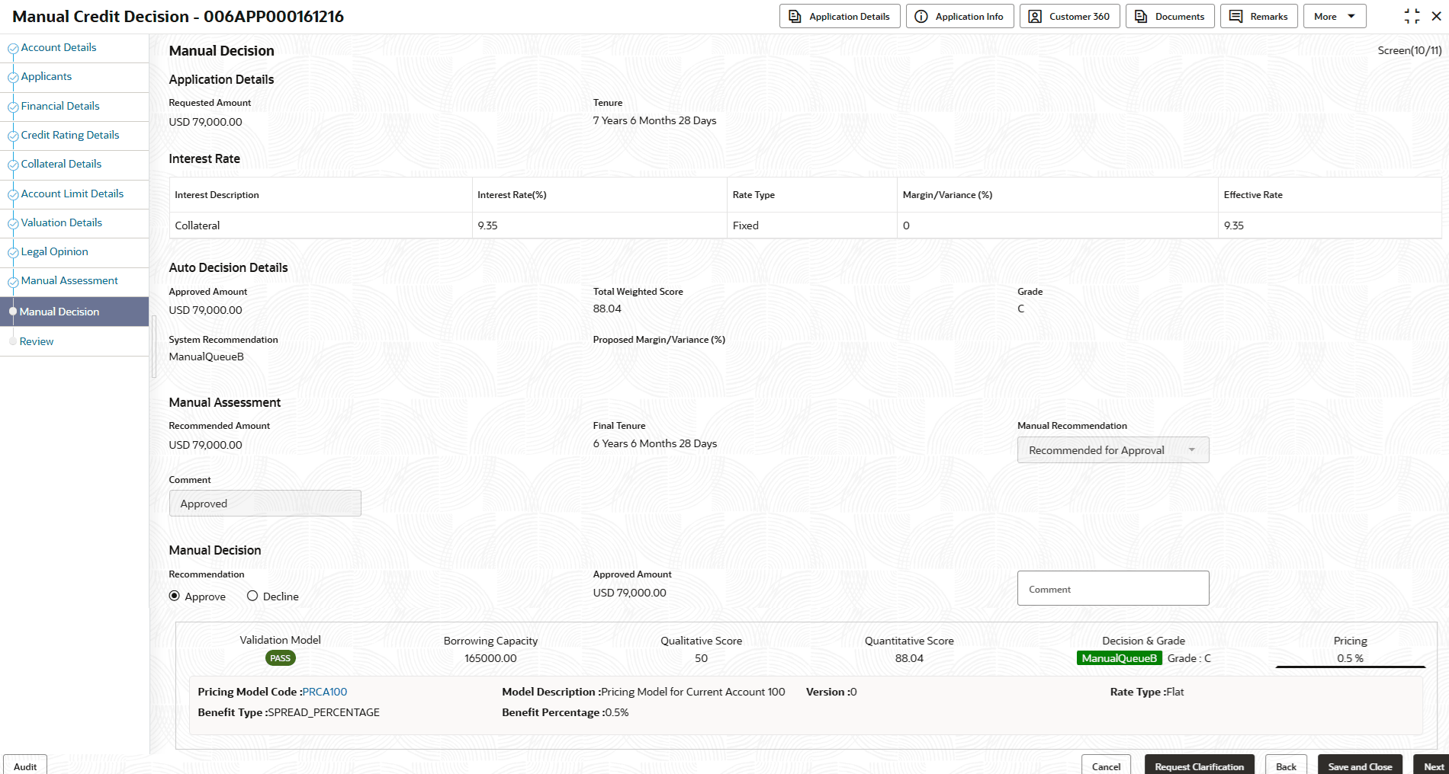This screenshot has width=1449, height=774.
Task: Click Manual Assessment checkmark icon
Action: pos(13,282)
